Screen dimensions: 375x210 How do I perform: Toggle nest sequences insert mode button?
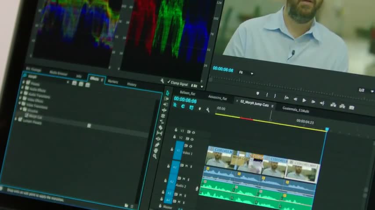click(x=175, y=105)
